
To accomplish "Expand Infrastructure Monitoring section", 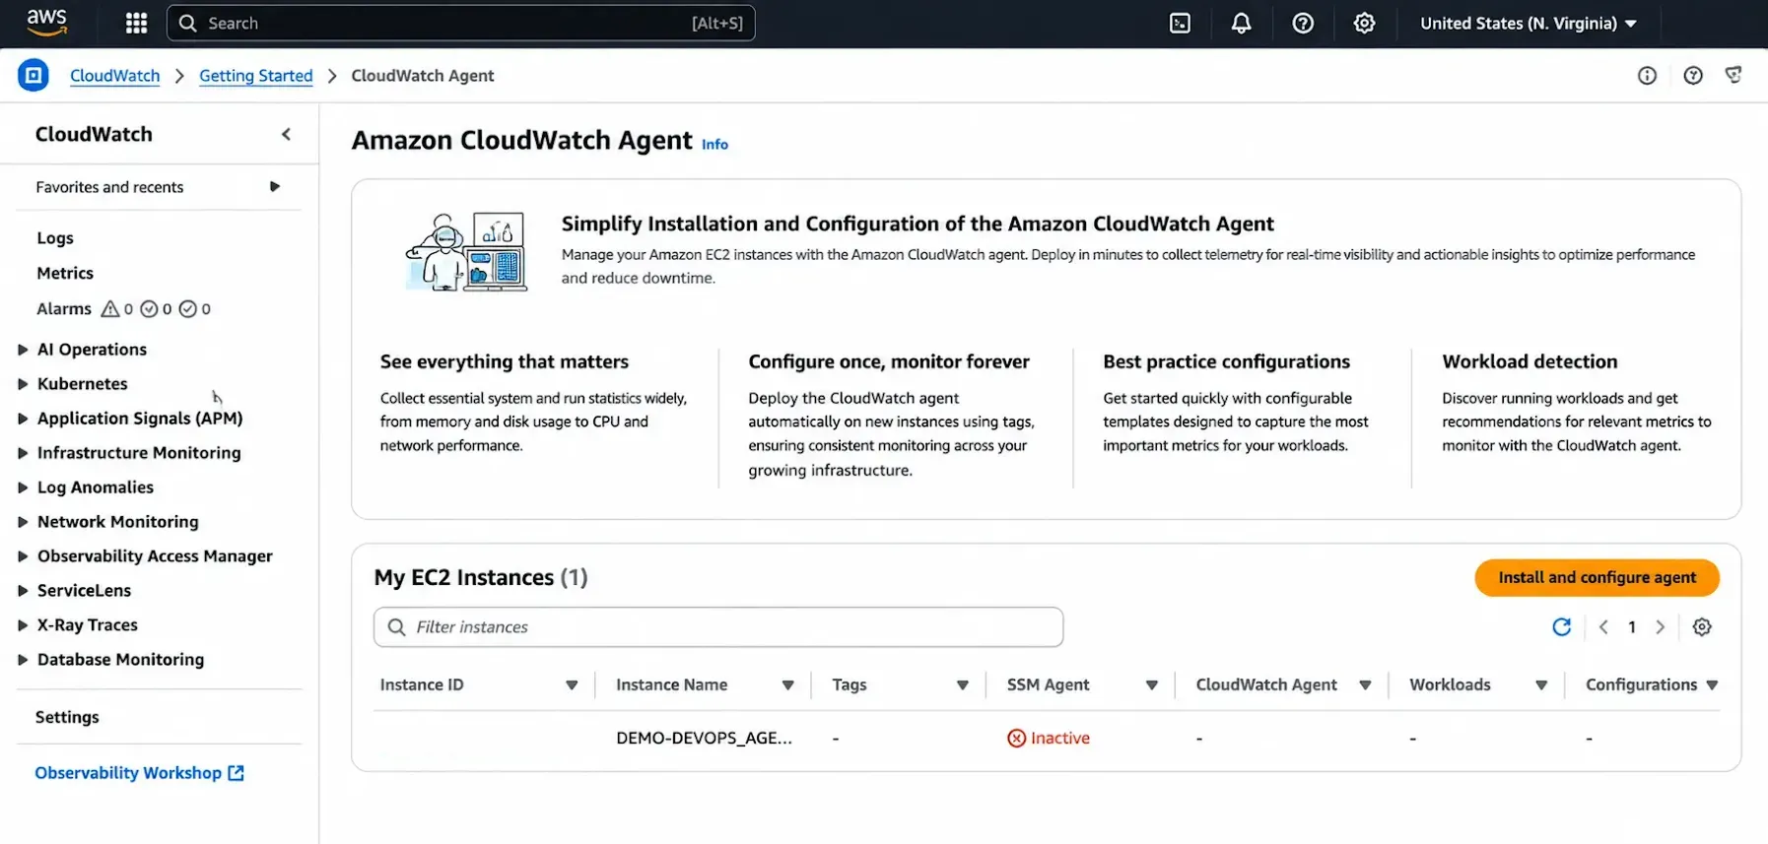I will (x=22, y=453).
